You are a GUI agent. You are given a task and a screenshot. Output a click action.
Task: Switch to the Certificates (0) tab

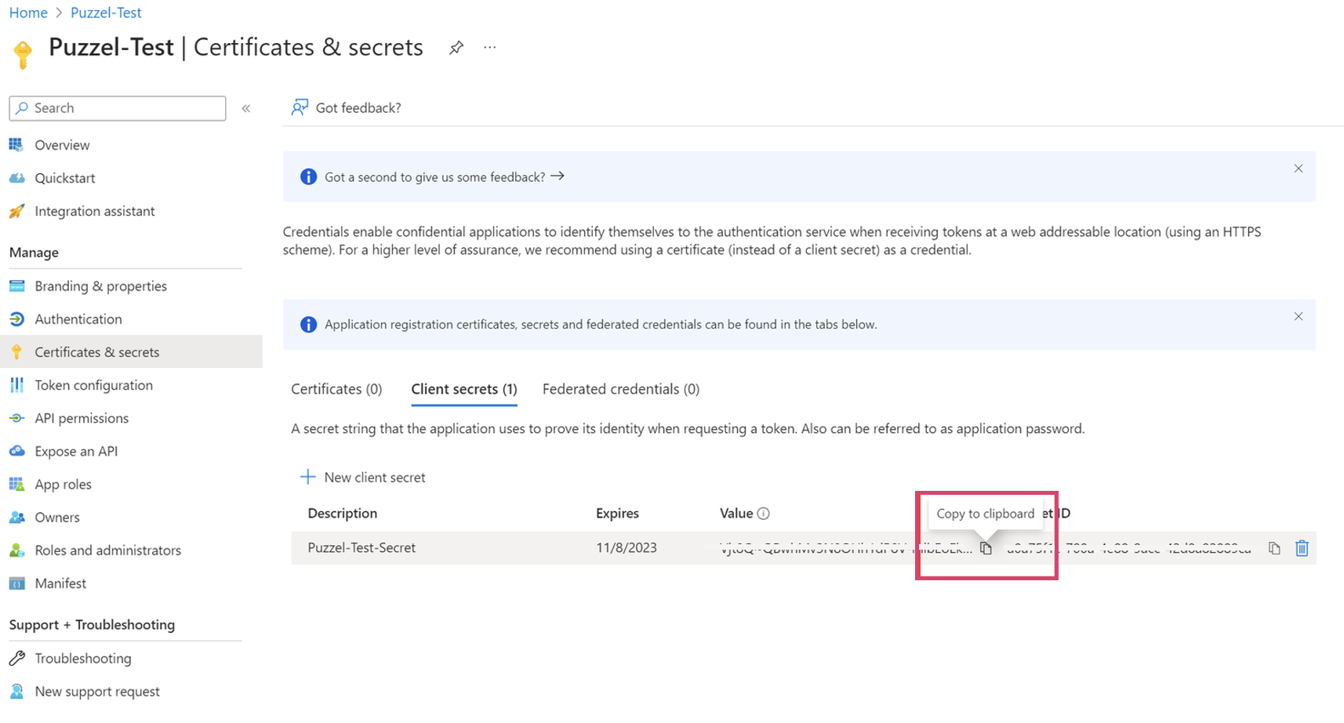[336, 389]
